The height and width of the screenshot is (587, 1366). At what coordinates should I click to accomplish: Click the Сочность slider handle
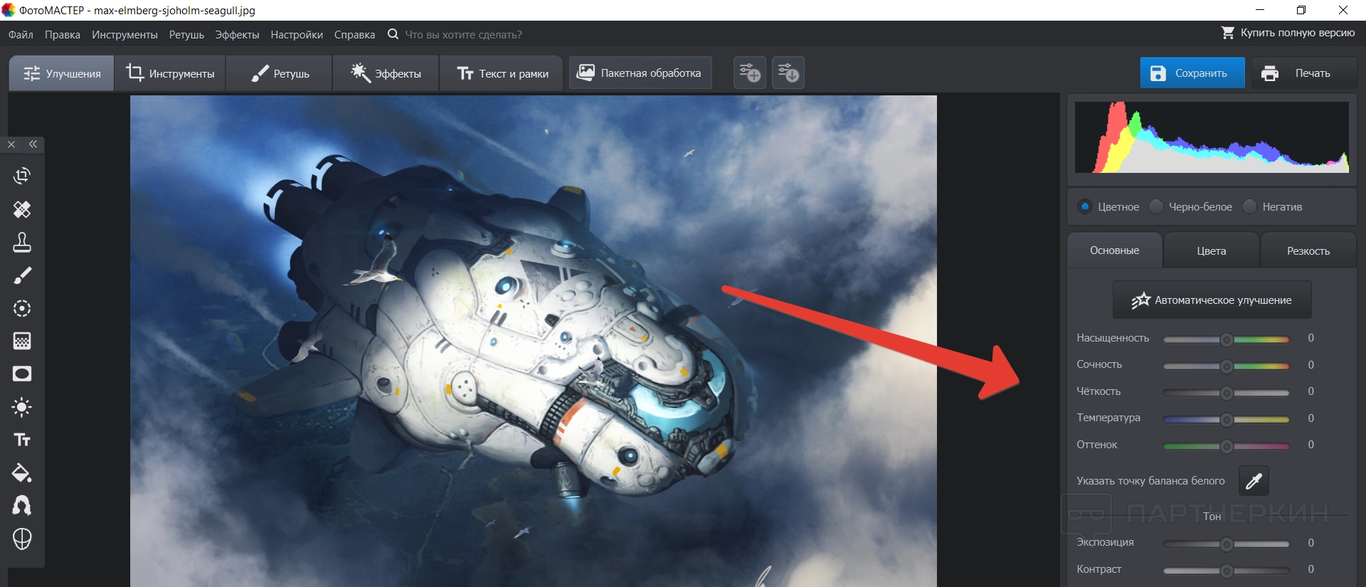click(x=1227, y=366)
